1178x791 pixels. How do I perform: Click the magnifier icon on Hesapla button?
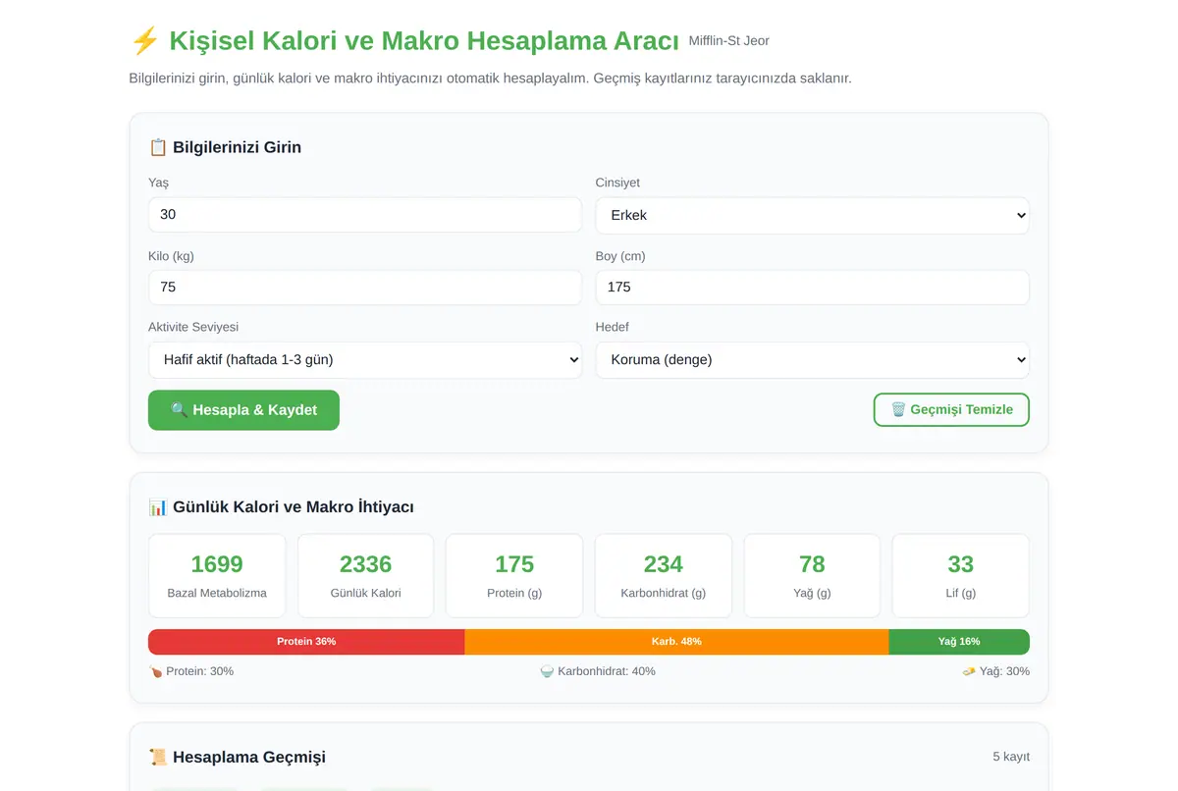pos(179,410)
